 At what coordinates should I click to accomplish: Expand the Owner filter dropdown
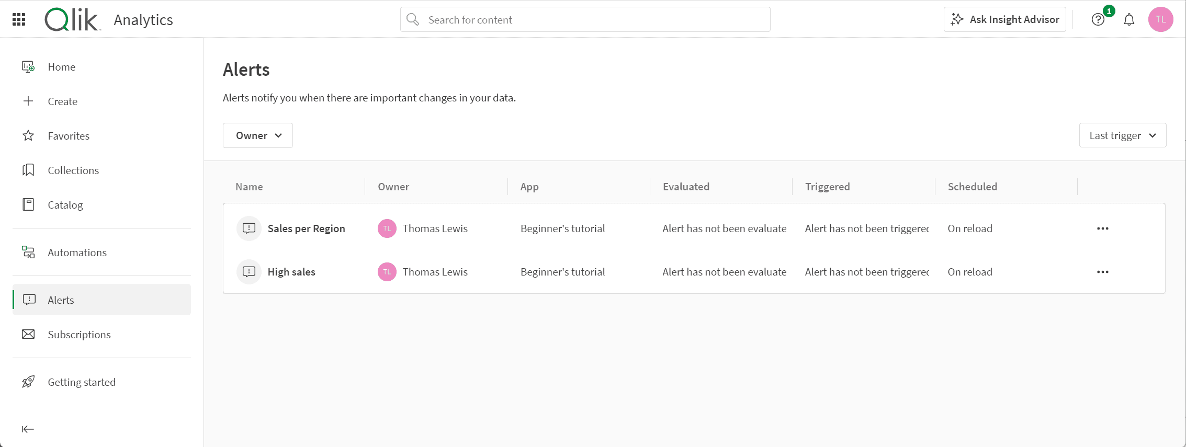[258, 135]
